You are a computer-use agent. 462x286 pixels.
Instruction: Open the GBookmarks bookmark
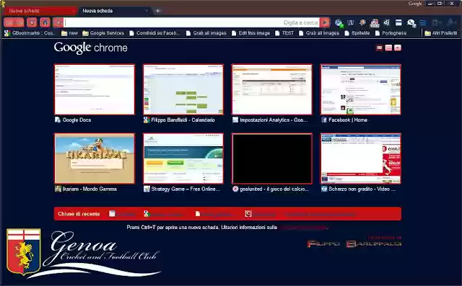30,33
